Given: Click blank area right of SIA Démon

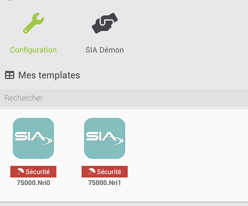Looking at the screenshot, I should tap(186, 33).
